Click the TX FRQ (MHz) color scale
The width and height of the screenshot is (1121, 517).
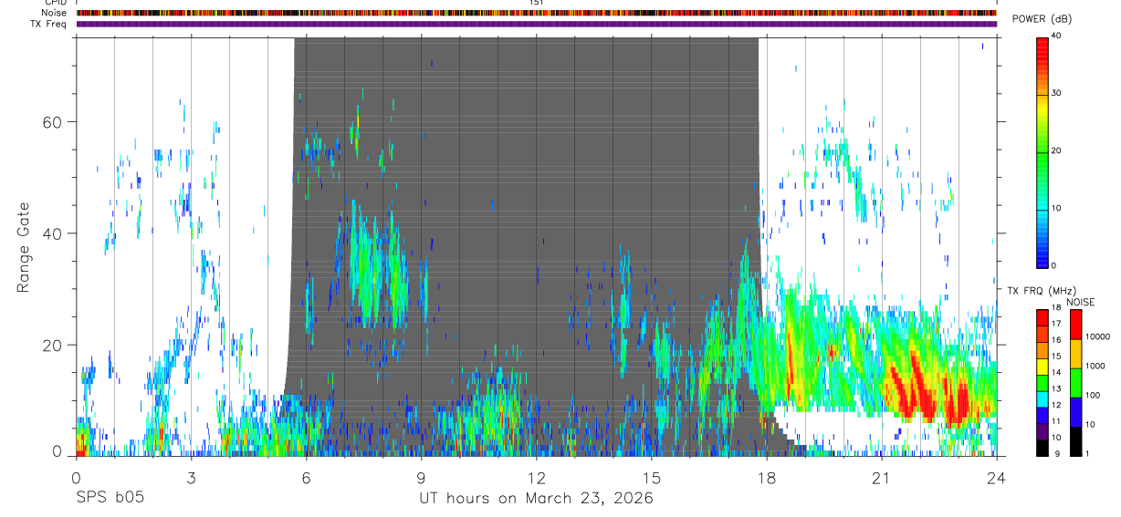[1042, 383]
